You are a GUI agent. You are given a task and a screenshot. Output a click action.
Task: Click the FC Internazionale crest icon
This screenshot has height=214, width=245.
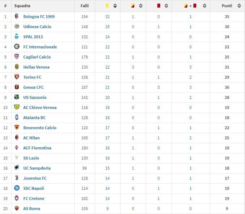pos(17,46)
